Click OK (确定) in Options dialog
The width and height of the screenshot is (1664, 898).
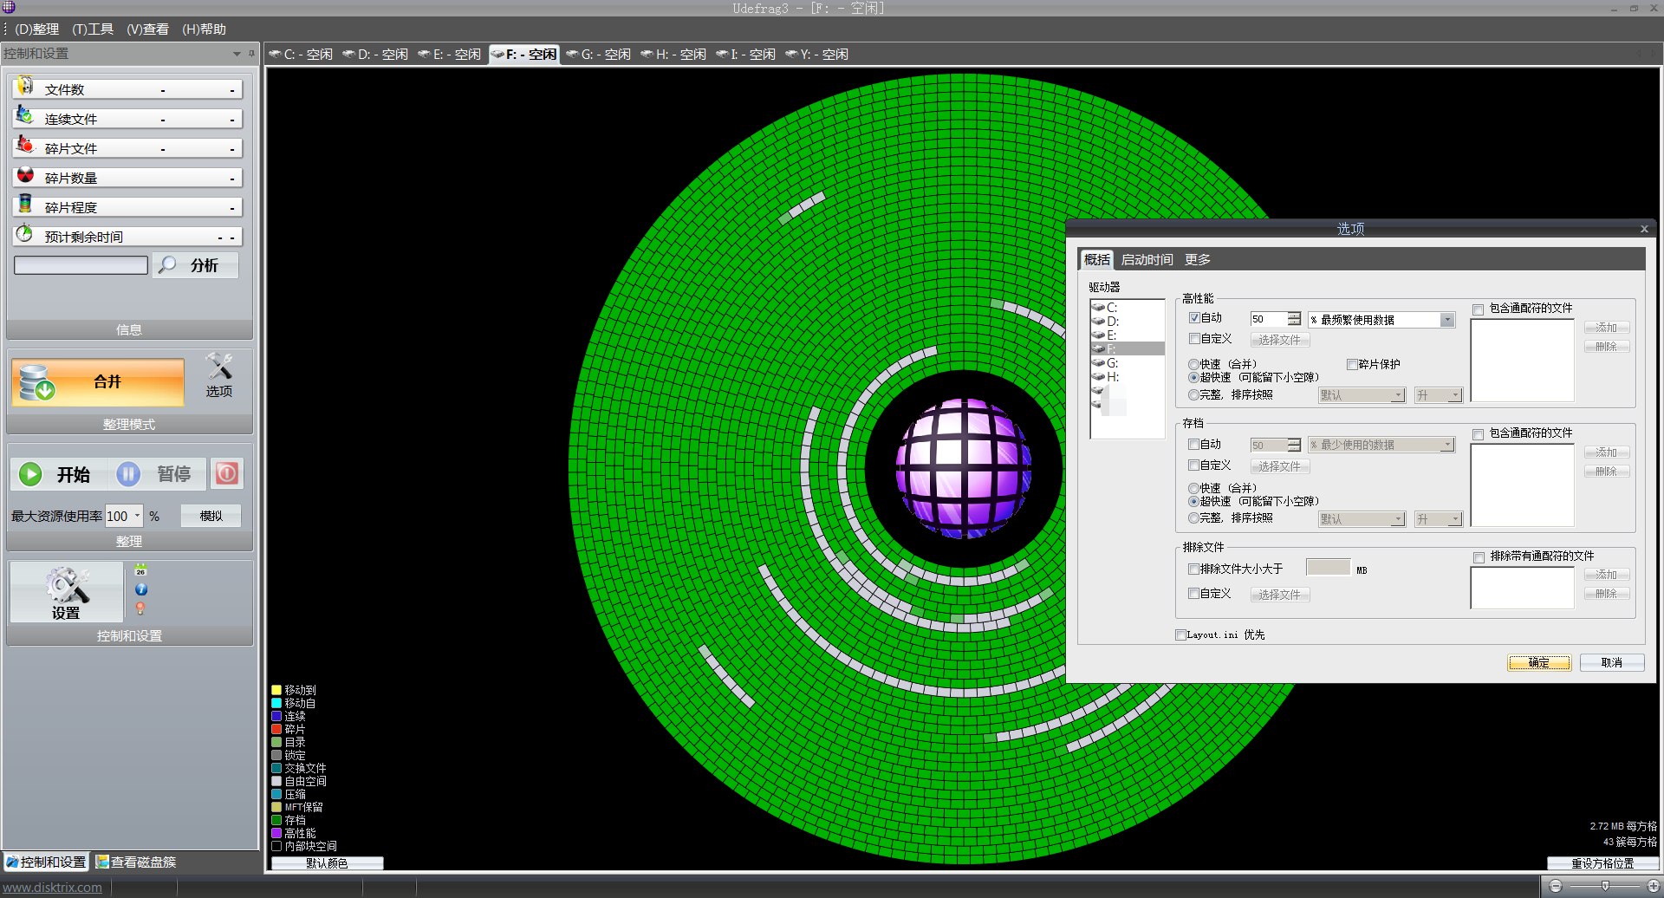(x=1539, y=663)
